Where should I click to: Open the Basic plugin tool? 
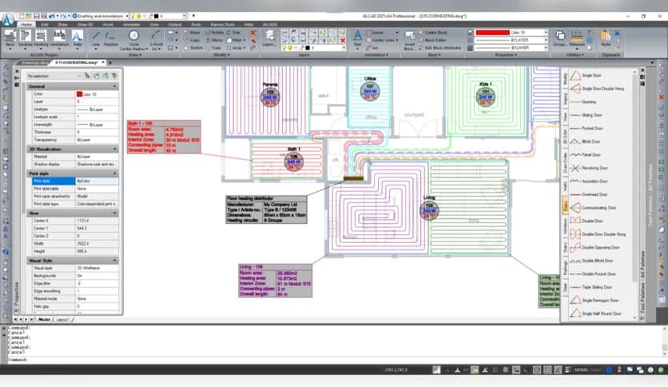10,39
